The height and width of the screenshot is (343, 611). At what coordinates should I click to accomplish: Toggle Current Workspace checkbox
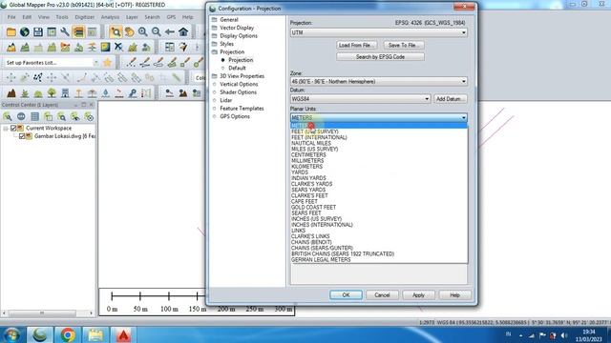[x=13, y=128]
